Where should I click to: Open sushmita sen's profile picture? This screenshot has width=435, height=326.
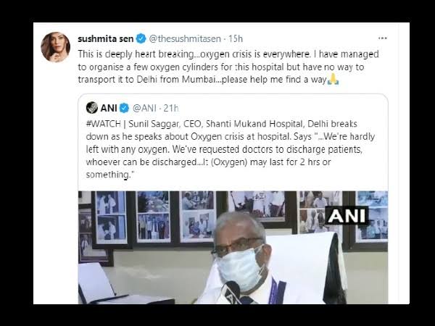[x=56, y=47]
